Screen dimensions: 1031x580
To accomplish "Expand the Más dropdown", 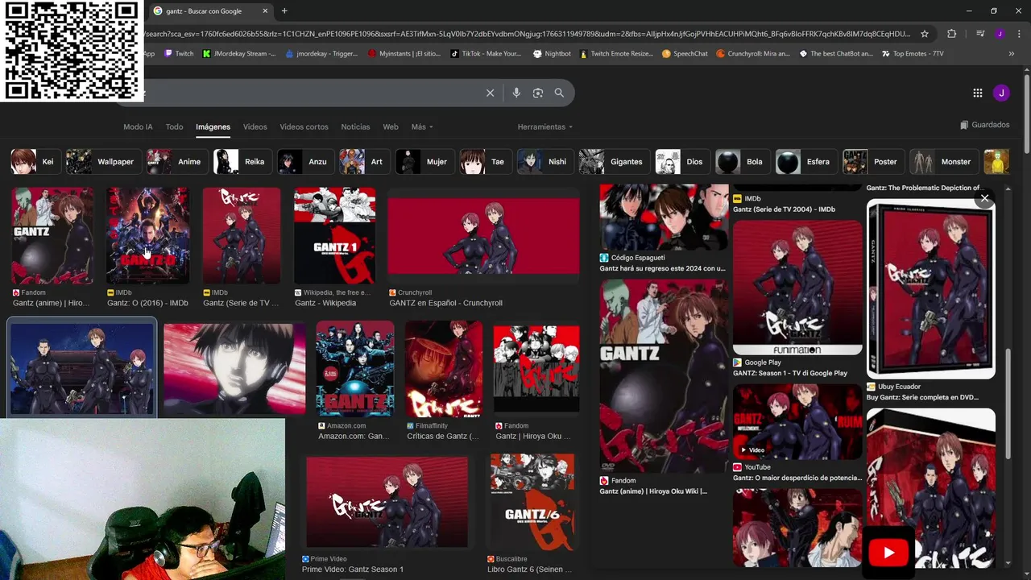I will tap(422, 127).
